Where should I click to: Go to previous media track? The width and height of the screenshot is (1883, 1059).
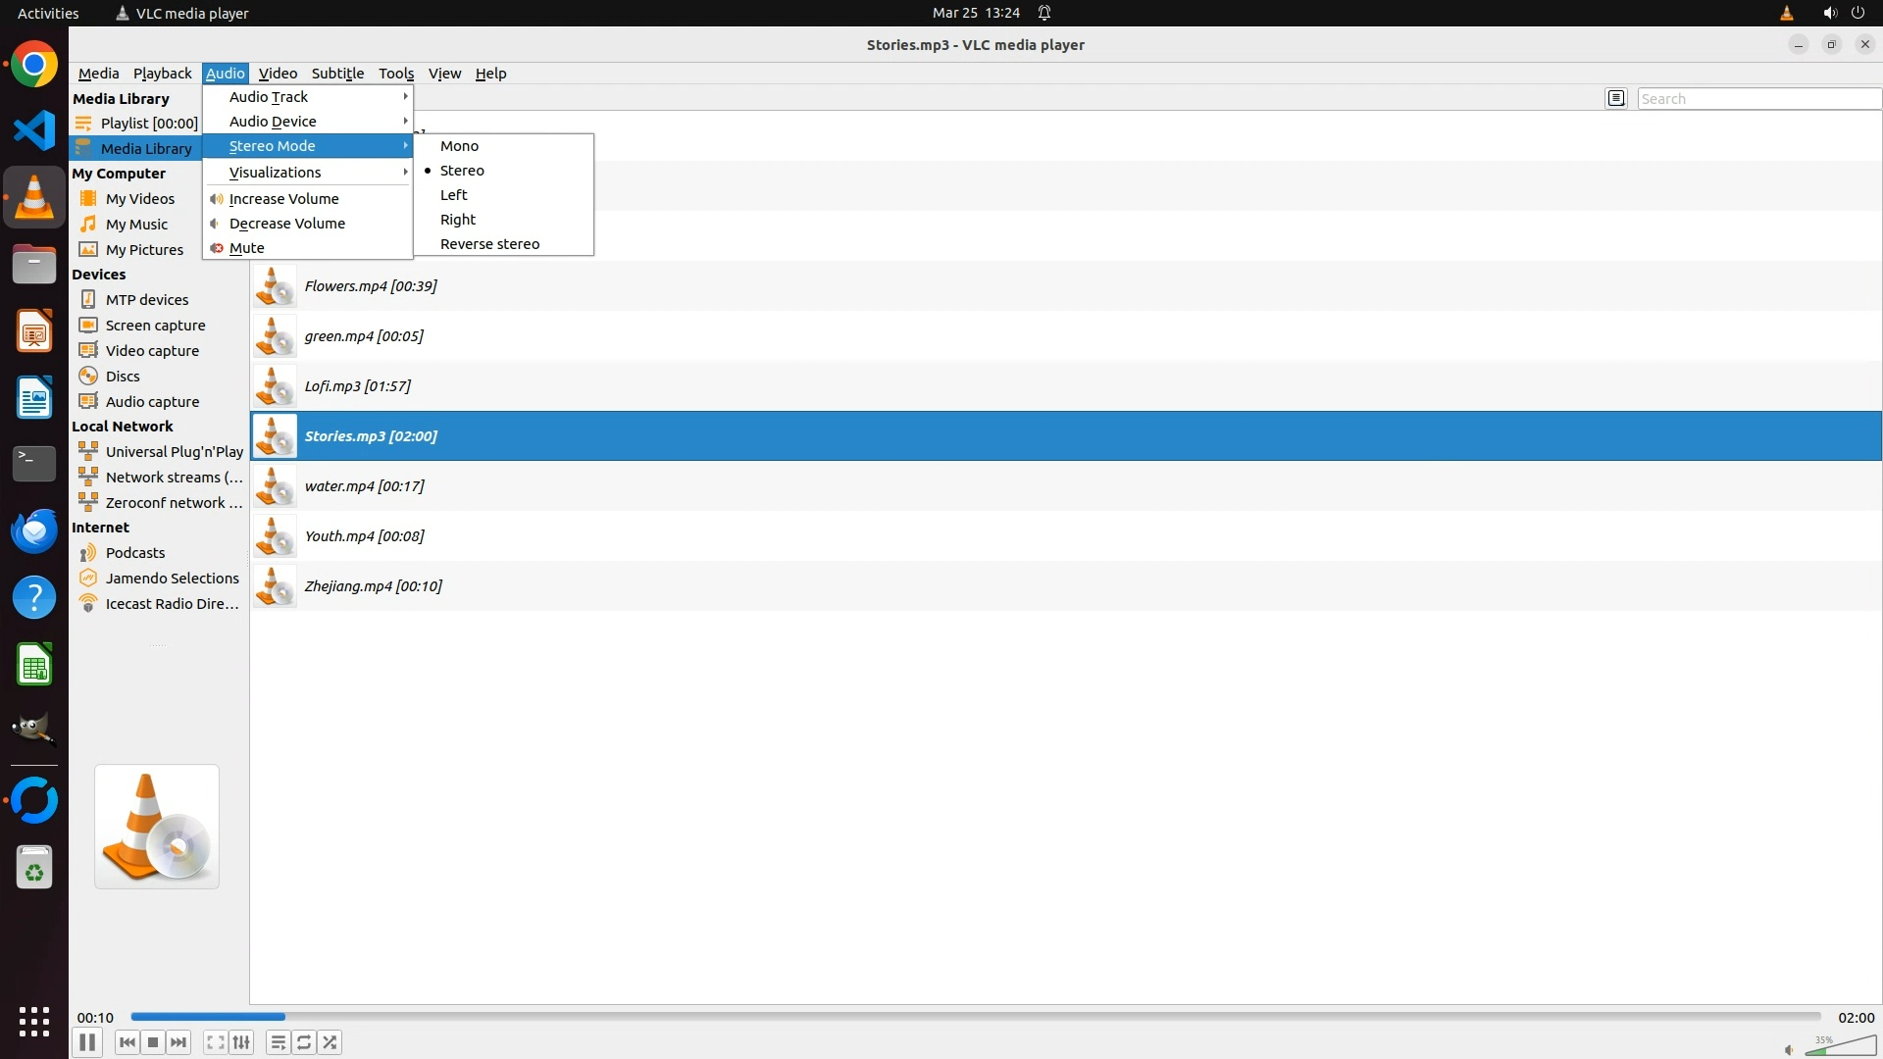[127, 1042]
